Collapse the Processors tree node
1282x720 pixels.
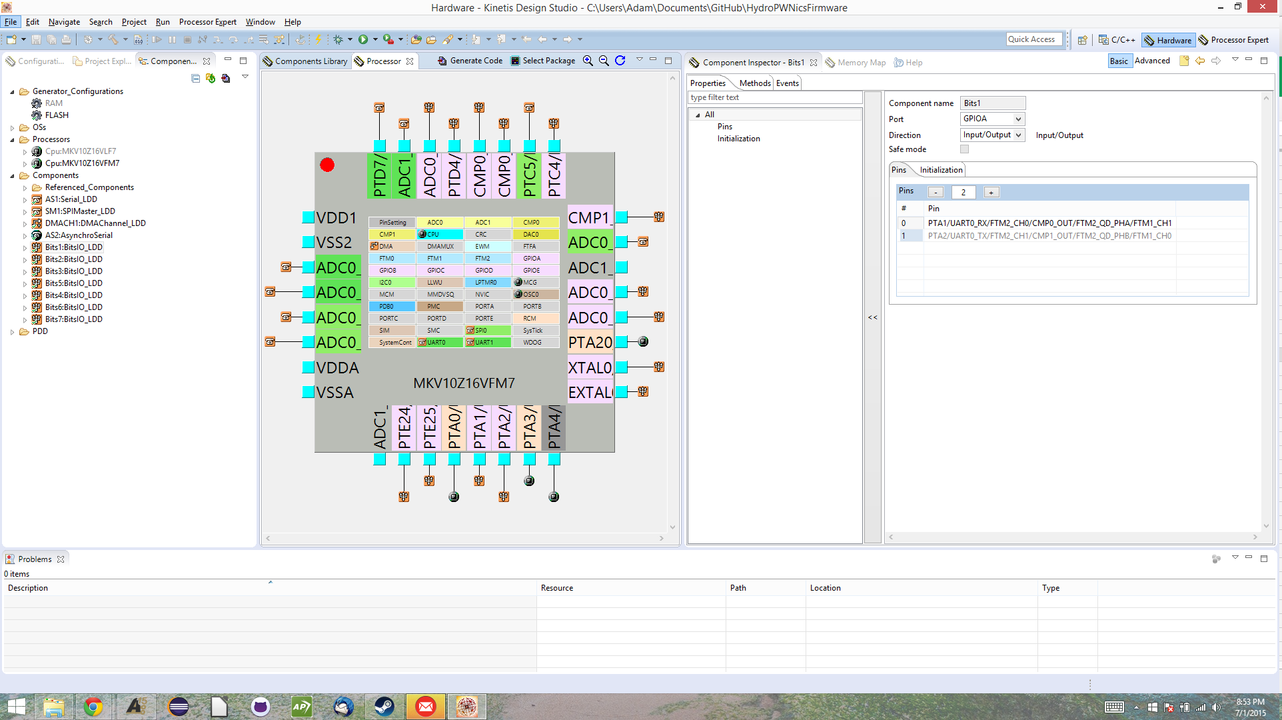coord(12,140)
